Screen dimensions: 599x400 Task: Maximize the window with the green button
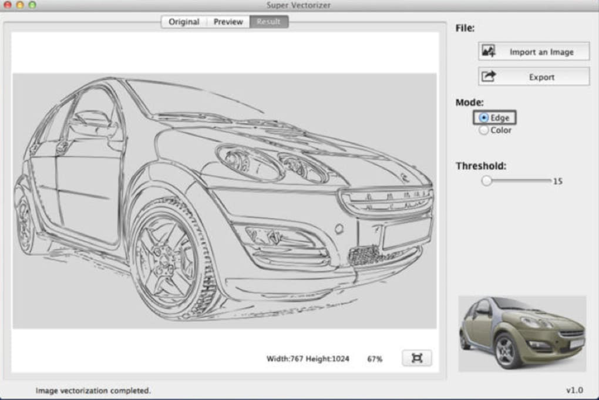click(x=32, y=5)
